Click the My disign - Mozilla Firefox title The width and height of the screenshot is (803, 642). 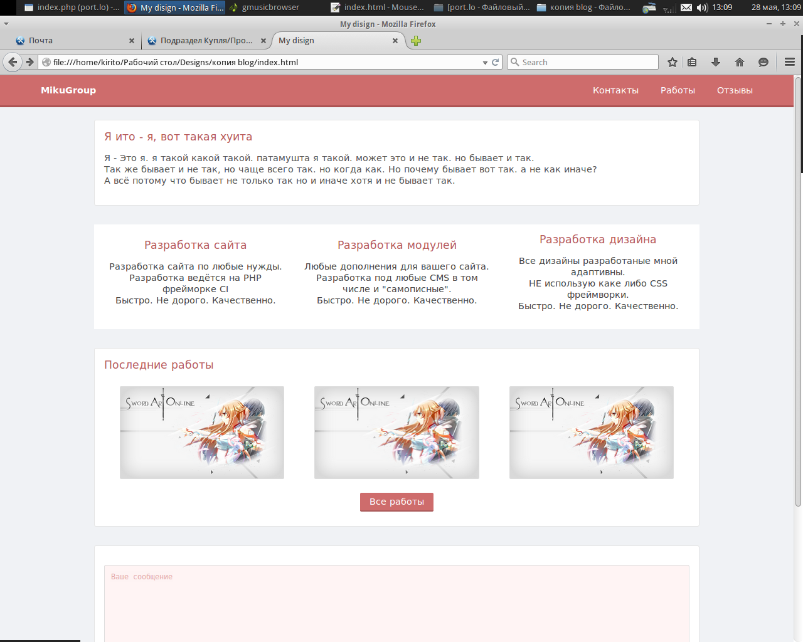tap(388, 24)
